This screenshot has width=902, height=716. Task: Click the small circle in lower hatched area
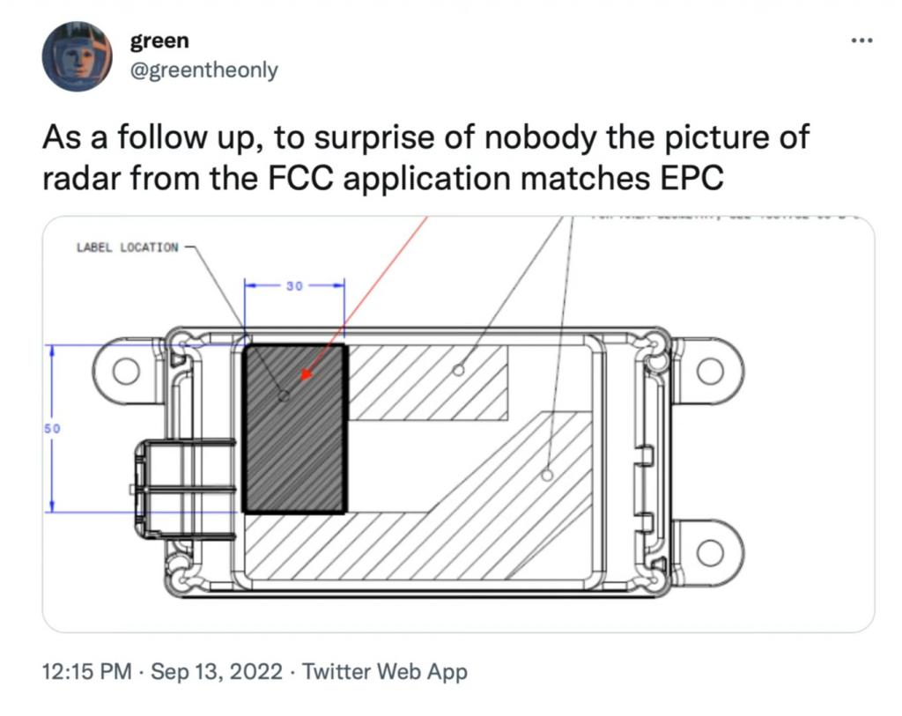547,475
